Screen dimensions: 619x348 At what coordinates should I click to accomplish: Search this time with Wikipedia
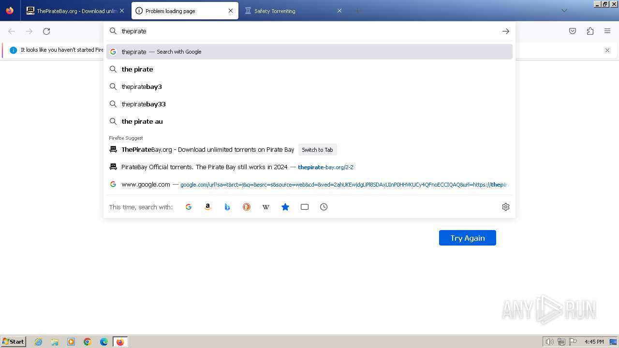[x=266, y=207]
